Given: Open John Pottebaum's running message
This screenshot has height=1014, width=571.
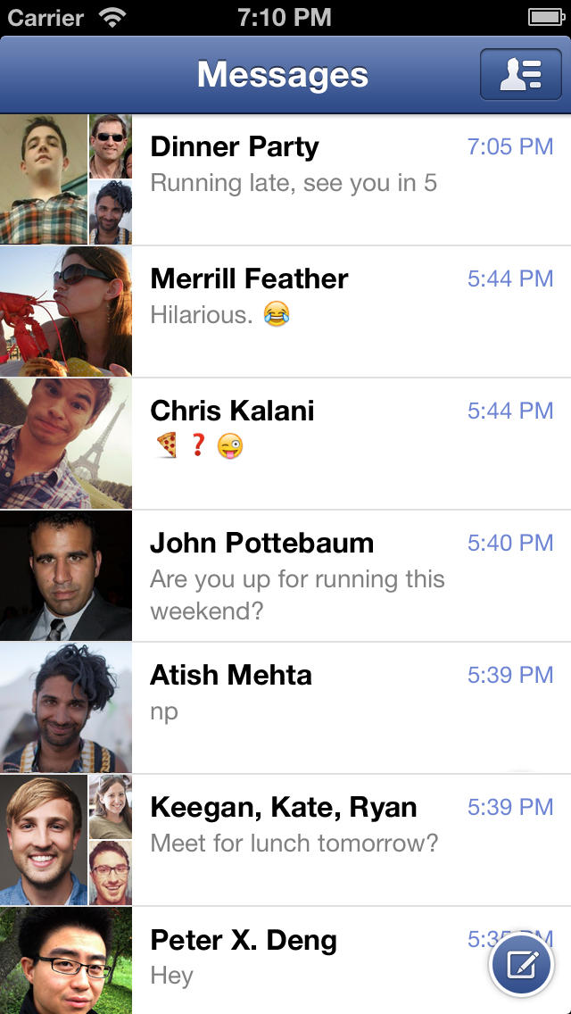Looking at the screenshot, I should [x=285, y=576].
